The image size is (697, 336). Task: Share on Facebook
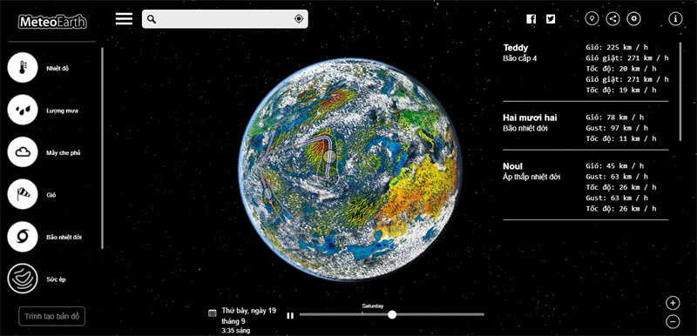click(x=531, y=18)
